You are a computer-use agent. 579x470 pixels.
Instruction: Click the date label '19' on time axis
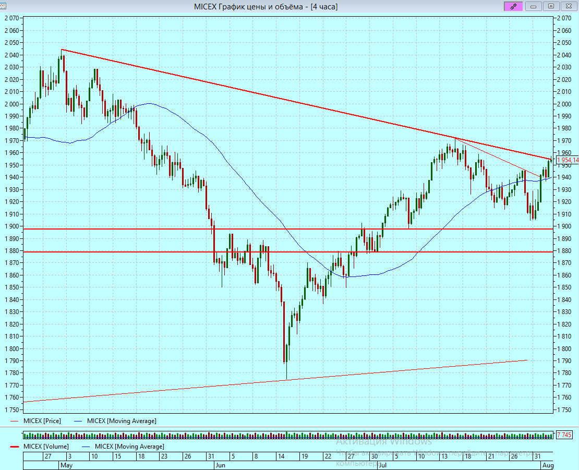[305, 456]
